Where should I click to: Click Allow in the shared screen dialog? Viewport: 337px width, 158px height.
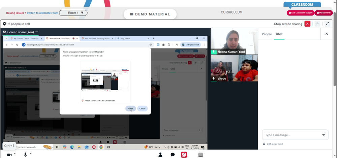point(130,108)
